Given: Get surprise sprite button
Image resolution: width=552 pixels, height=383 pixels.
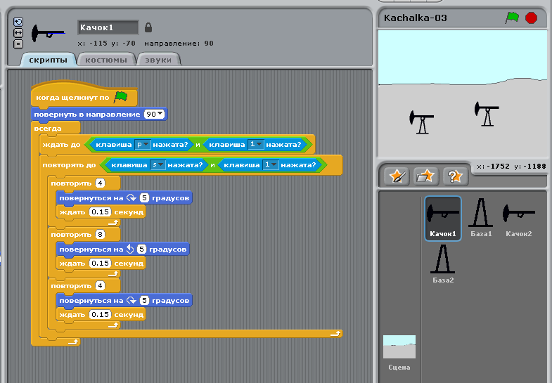Looking at the screenshot, I should coord(455,176).
